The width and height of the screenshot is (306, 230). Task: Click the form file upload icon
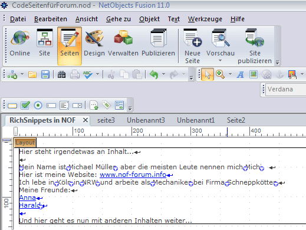tap(94, 105)
